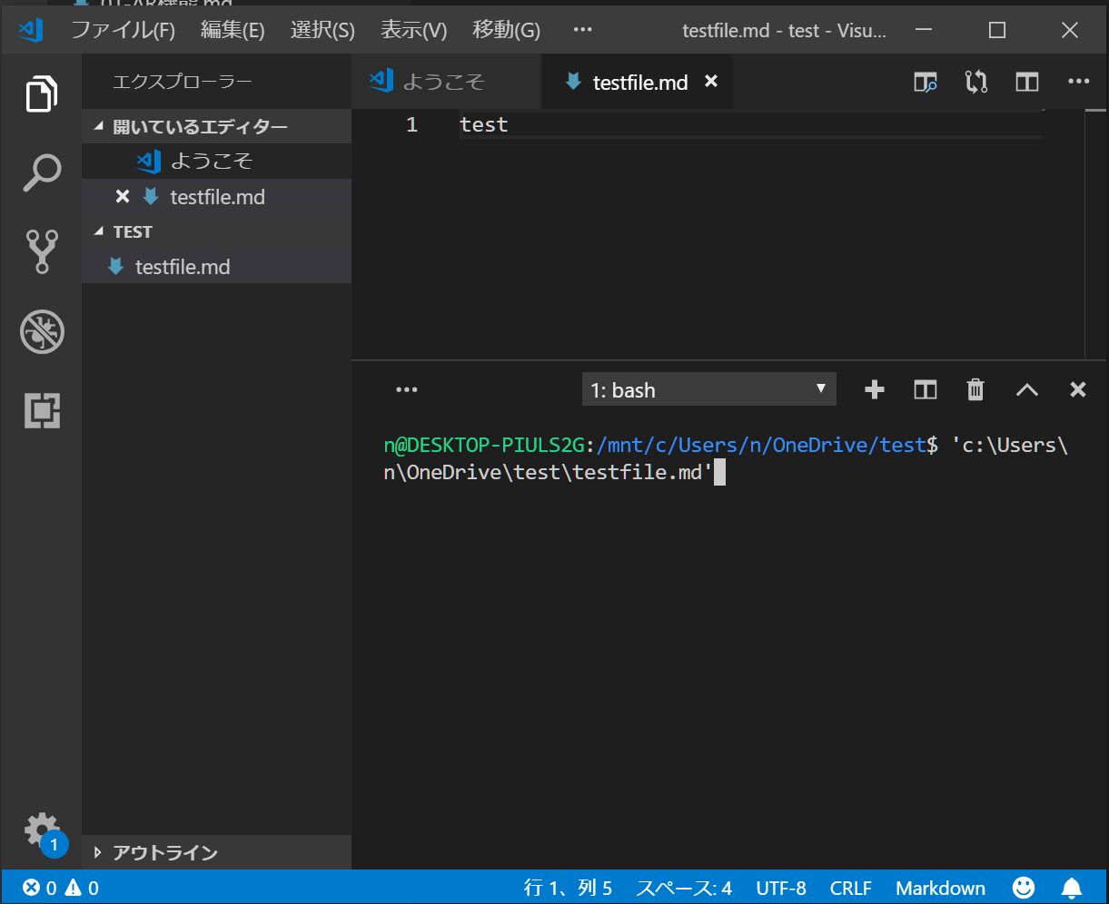Maximize the VS Code window
This screenshot has width=1109, height=904.
[996, 30]
